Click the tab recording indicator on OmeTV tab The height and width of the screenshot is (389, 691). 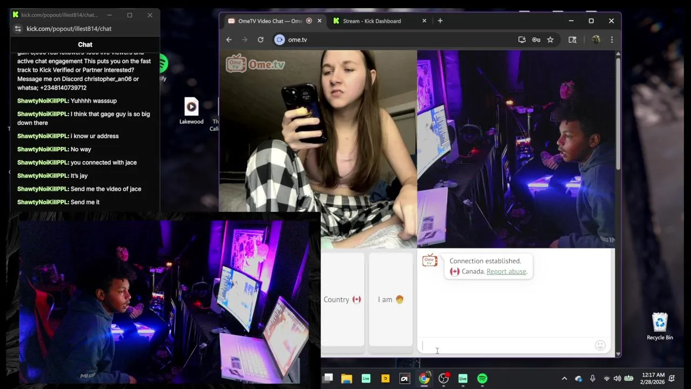coord(309,21)
